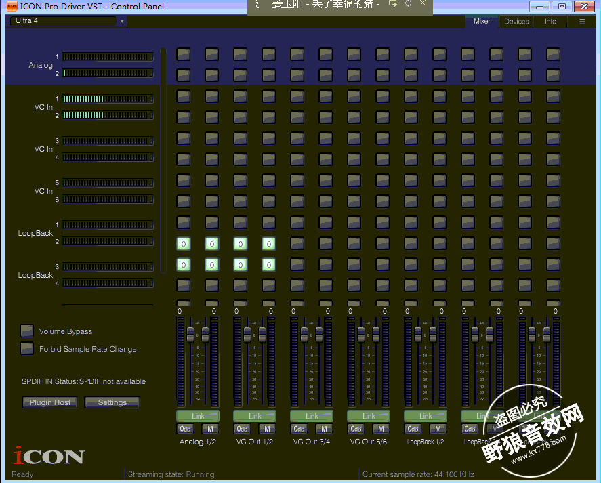Image resolution: width=601 pixels, height=483 pixels.
Task: Route LoopBack 4 input to LoopBack 1/2 right
Action: tap(439, 285)
